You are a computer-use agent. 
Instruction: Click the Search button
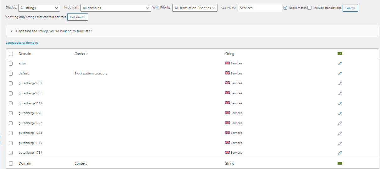(350, 8)
